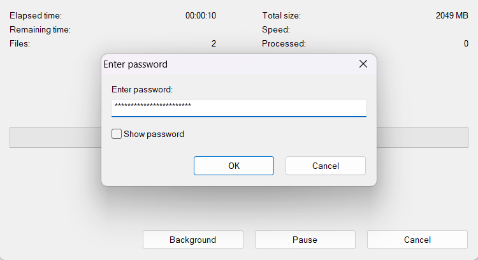Click the Remaining time label
This screenshot has height=260, width=478.
click(x=40, y=29)
